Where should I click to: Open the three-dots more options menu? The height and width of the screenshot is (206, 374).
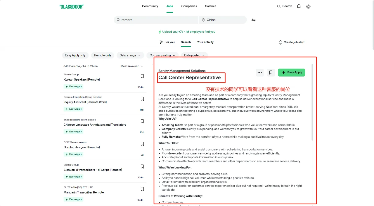click(x=260, y=73)
